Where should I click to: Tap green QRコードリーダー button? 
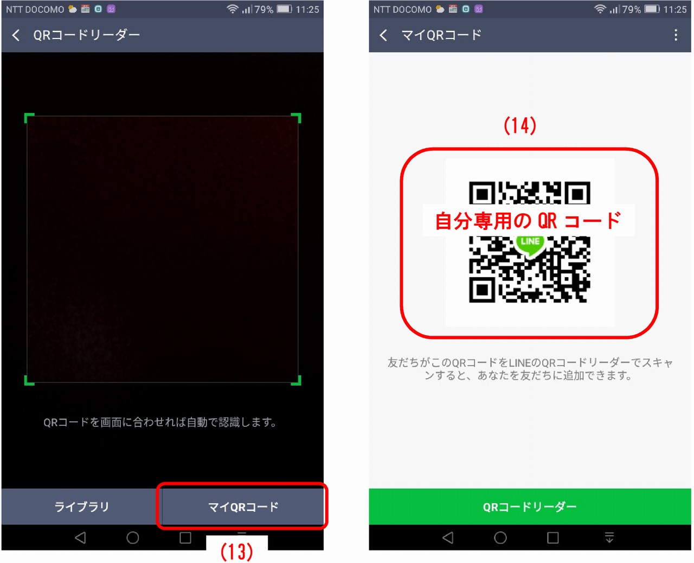530,507
